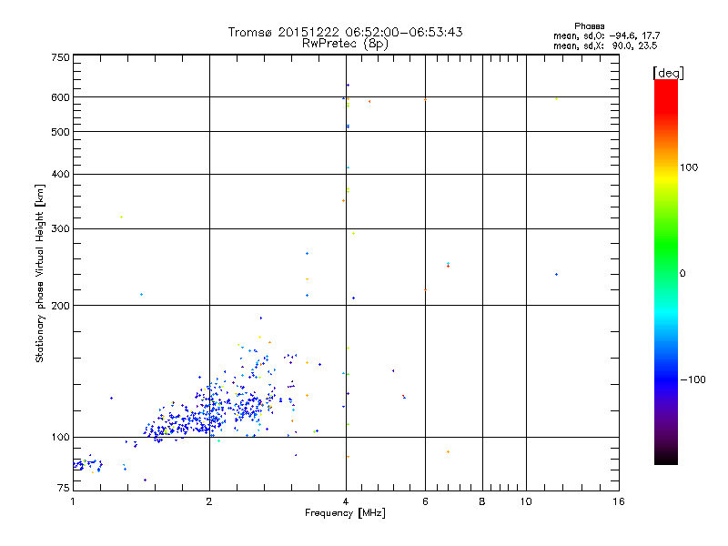This screenshot has width=728, height=546.
Task: Click the y-axis tick label '400'
Action: [x=60, y=174]
